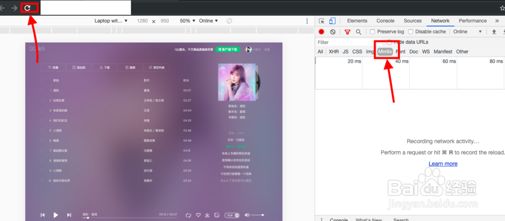
Task: Show more DevTools tabs via » chevron
Action: [497, 21]
